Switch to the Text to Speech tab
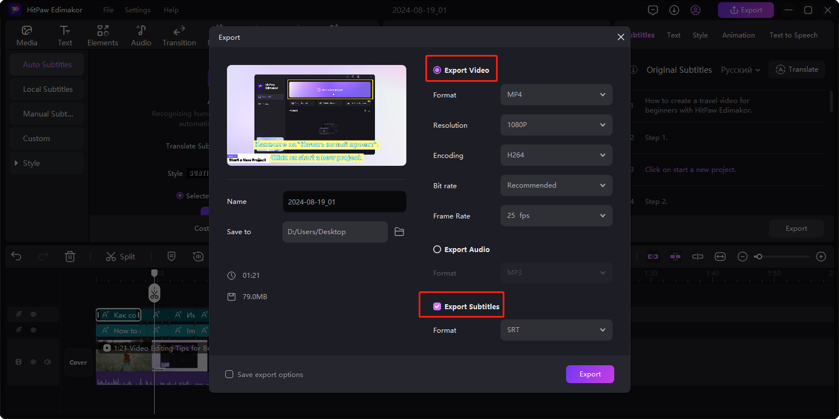The image size is (839, 419). tap(793, 35)
